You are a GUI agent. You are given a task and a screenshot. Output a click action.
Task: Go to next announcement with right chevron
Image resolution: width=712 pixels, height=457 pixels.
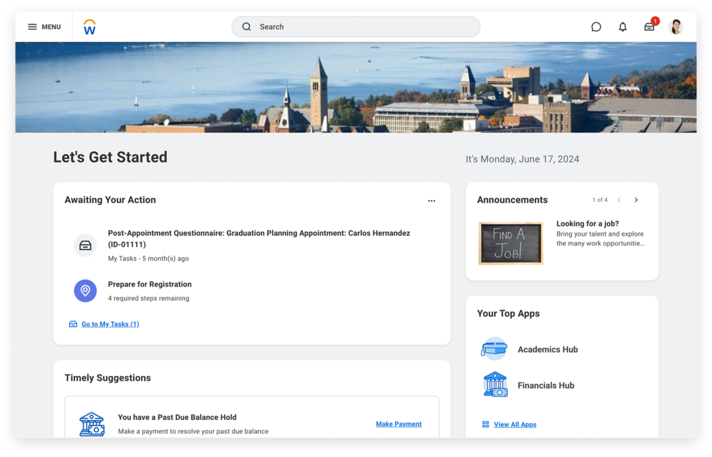click(x=636, y=200)
